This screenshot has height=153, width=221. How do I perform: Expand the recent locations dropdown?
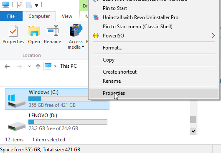pyautogui.click(x=29, y=66)
